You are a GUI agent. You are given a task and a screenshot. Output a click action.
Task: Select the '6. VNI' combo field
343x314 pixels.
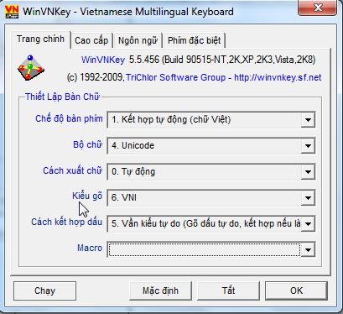click(x=211, y=198)
